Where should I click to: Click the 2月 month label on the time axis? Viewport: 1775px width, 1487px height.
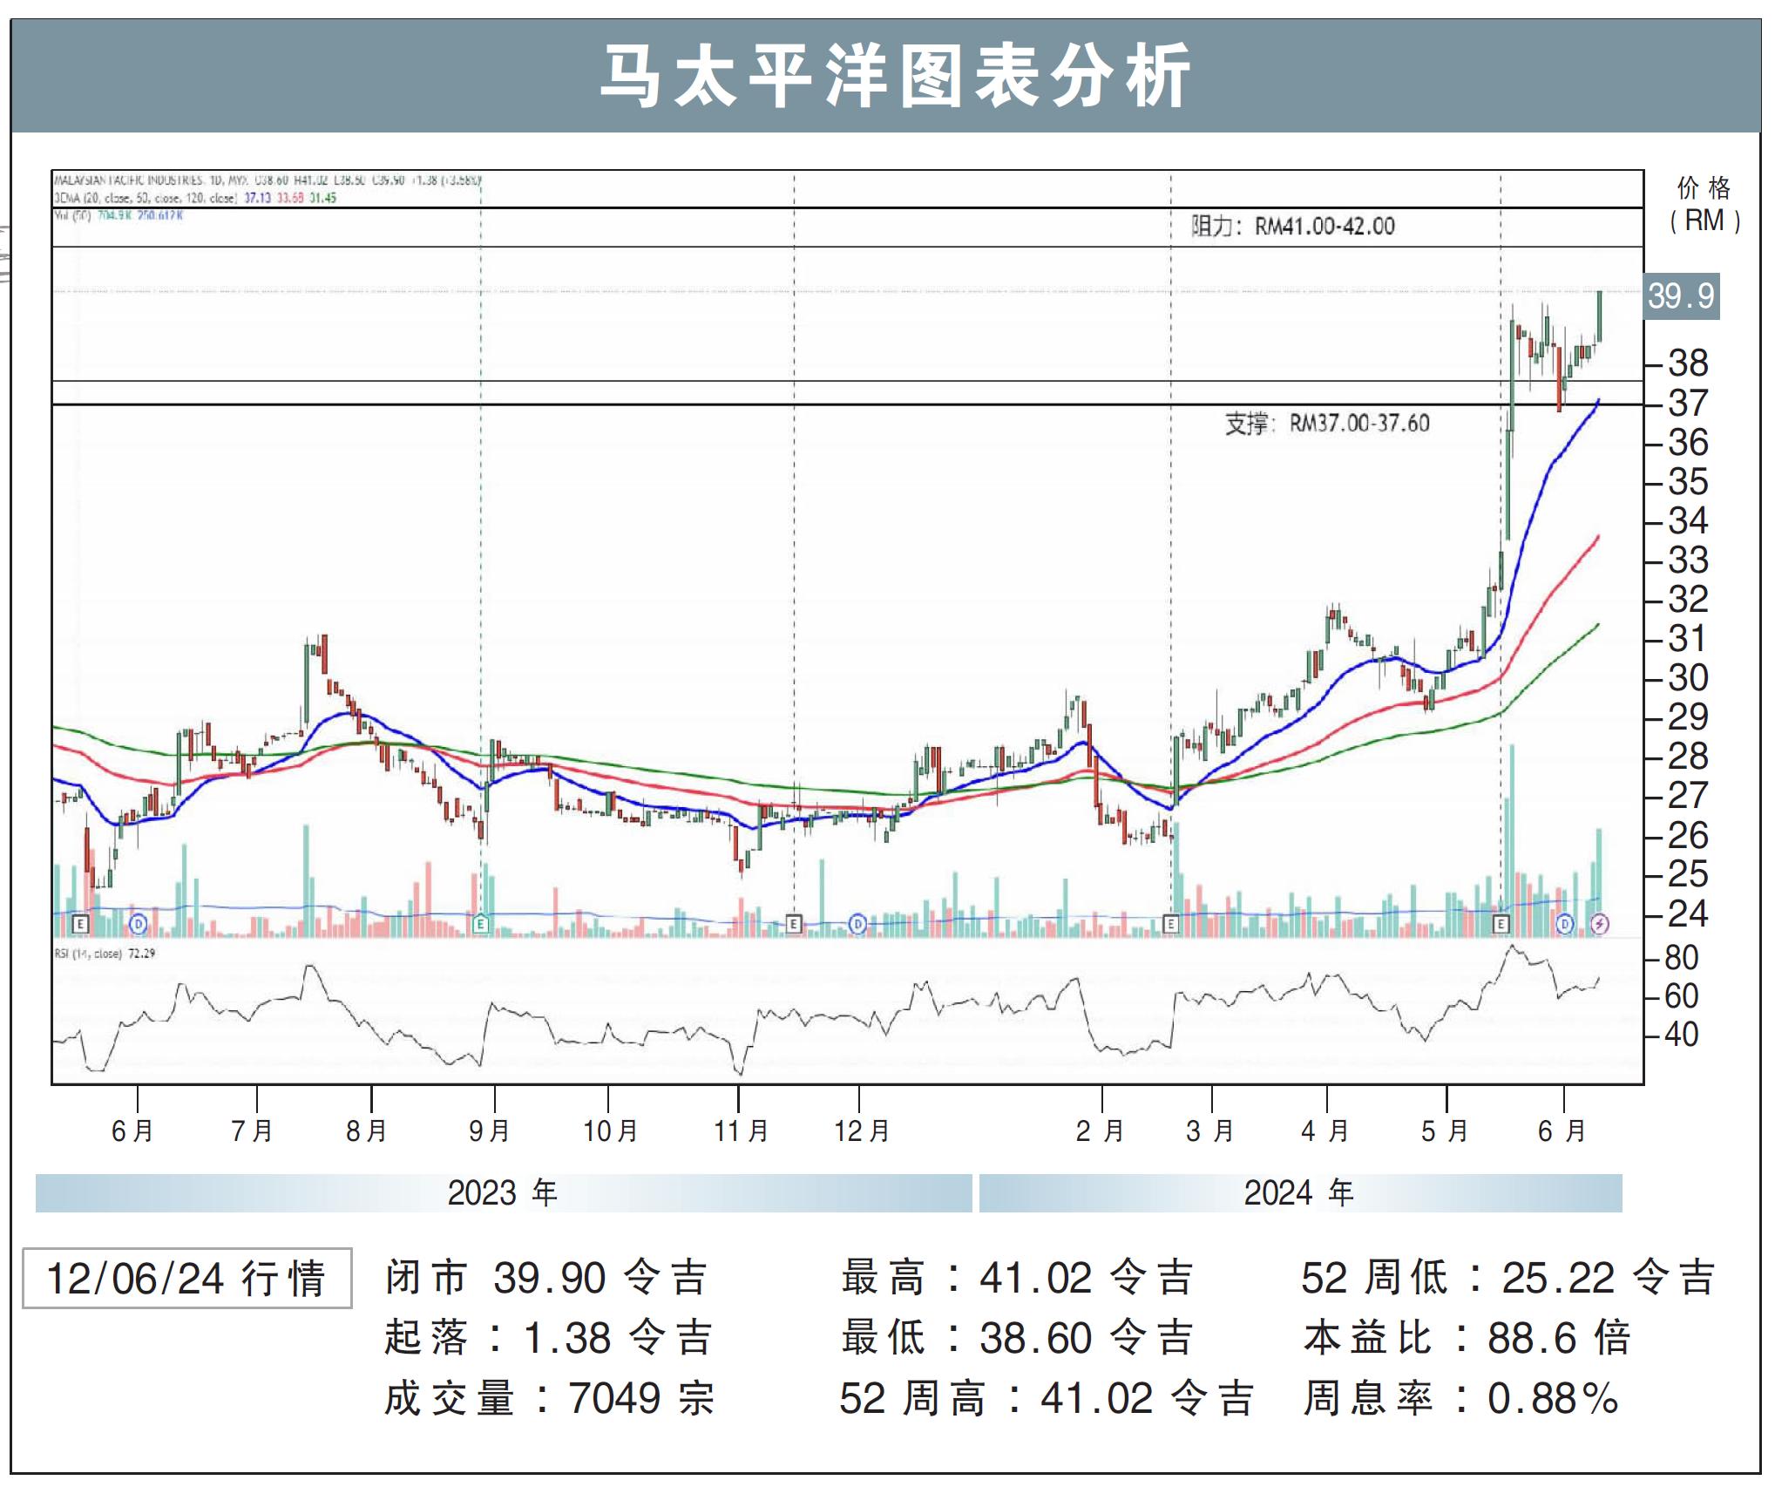pyautogui.click(x=1101, y=1131)
